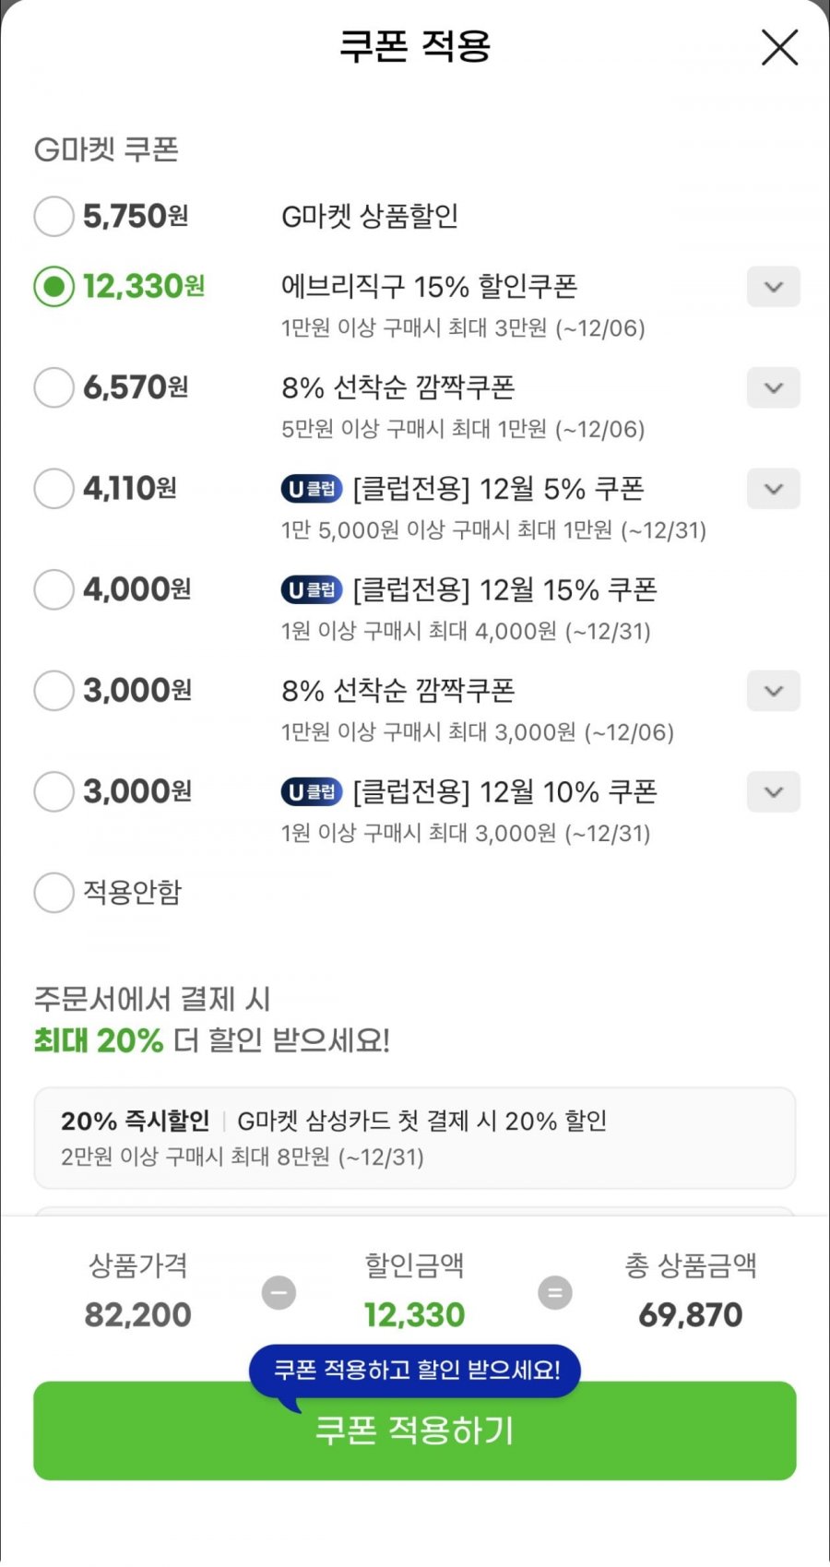Image resolution: width=830 pixels, height=1567 pixels.
Task: Close the coupon dialog with the X icon
Action: coord(779,47)
